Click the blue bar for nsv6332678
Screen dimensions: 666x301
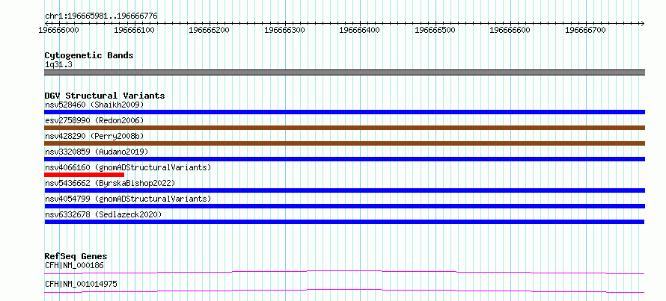coord(344,222)
